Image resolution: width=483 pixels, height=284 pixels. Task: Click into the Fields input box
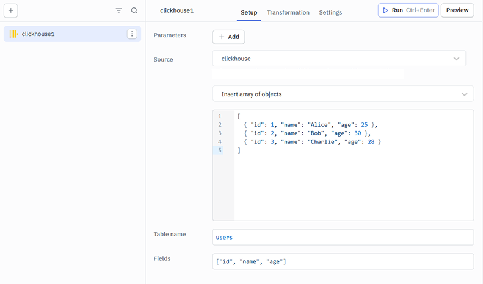(x=343, y=261)
